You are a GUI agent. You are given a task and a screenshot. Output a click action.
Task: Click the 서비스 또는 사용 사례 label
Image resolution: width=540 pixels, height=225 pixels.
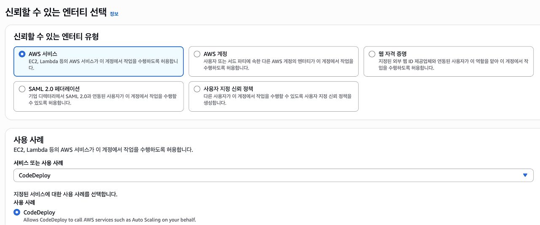pos(38,163)
